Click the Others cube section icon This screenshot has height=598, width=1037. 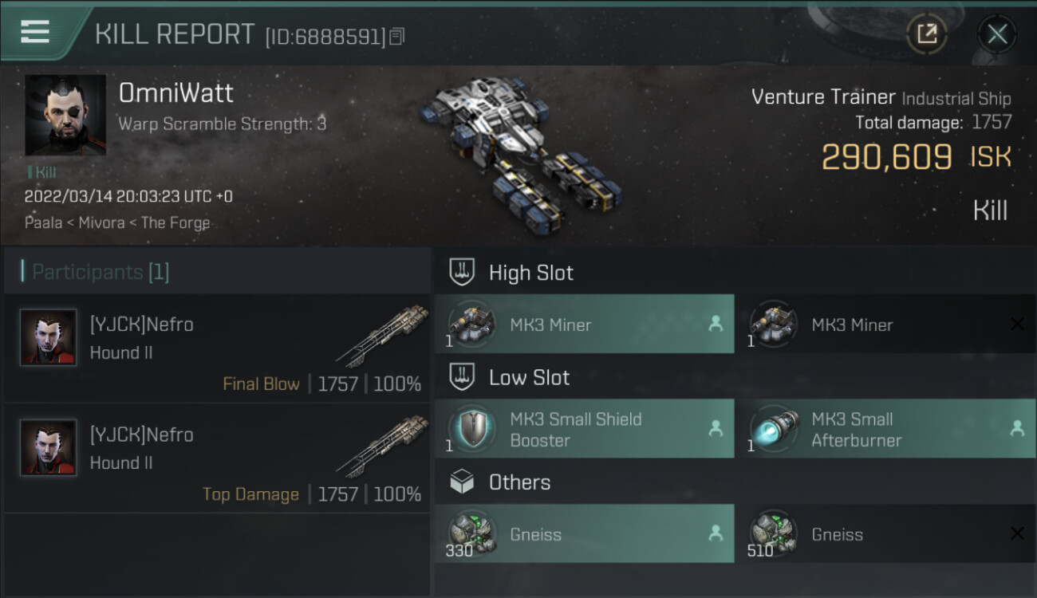coord(463,482)
